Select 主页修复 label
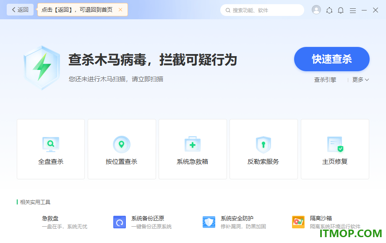 point(335,161)
